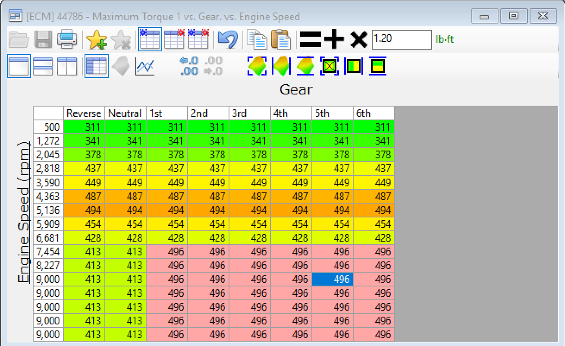Select the 2,818 rpm row header
Viewport: 565px width, 346px height.
48,168
